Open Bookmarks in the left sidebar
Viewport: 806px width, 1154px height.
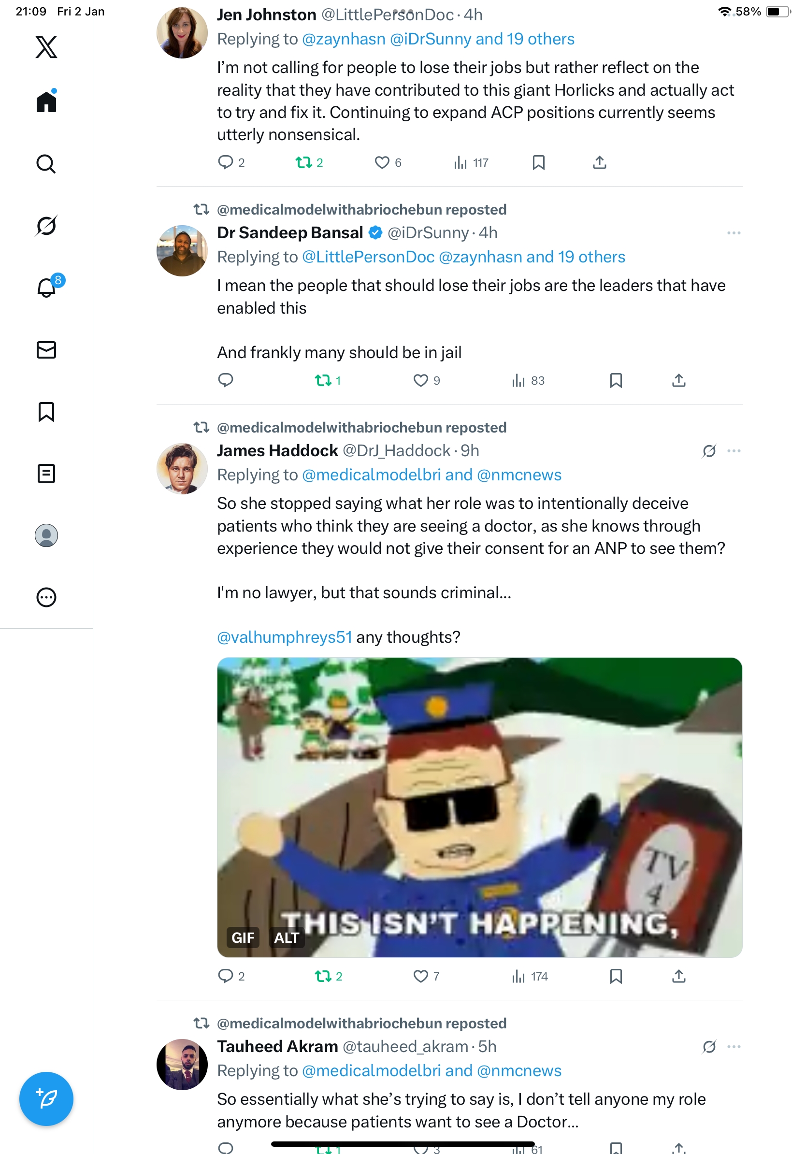(46, 412)
